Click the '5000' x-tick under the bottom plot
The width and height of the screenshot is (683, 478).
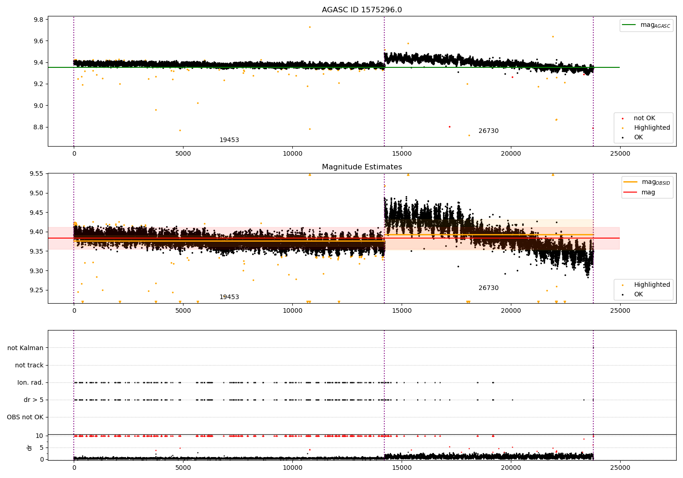[183, 468]
